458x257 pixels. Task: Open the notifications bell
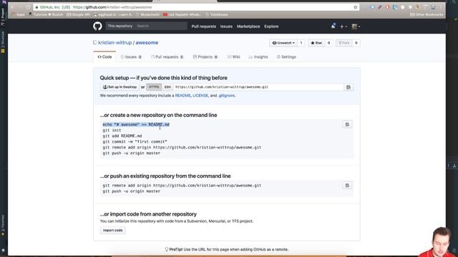click(x=333, y=26)
